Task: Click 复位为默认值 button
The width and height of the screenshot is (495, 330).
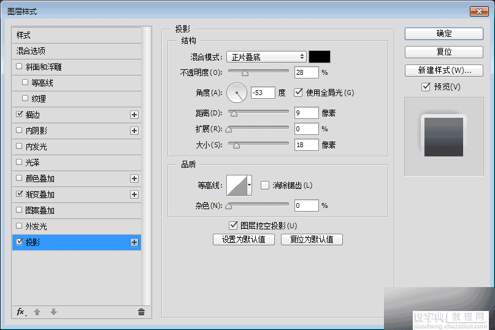Action: click(x=312, y=239)
